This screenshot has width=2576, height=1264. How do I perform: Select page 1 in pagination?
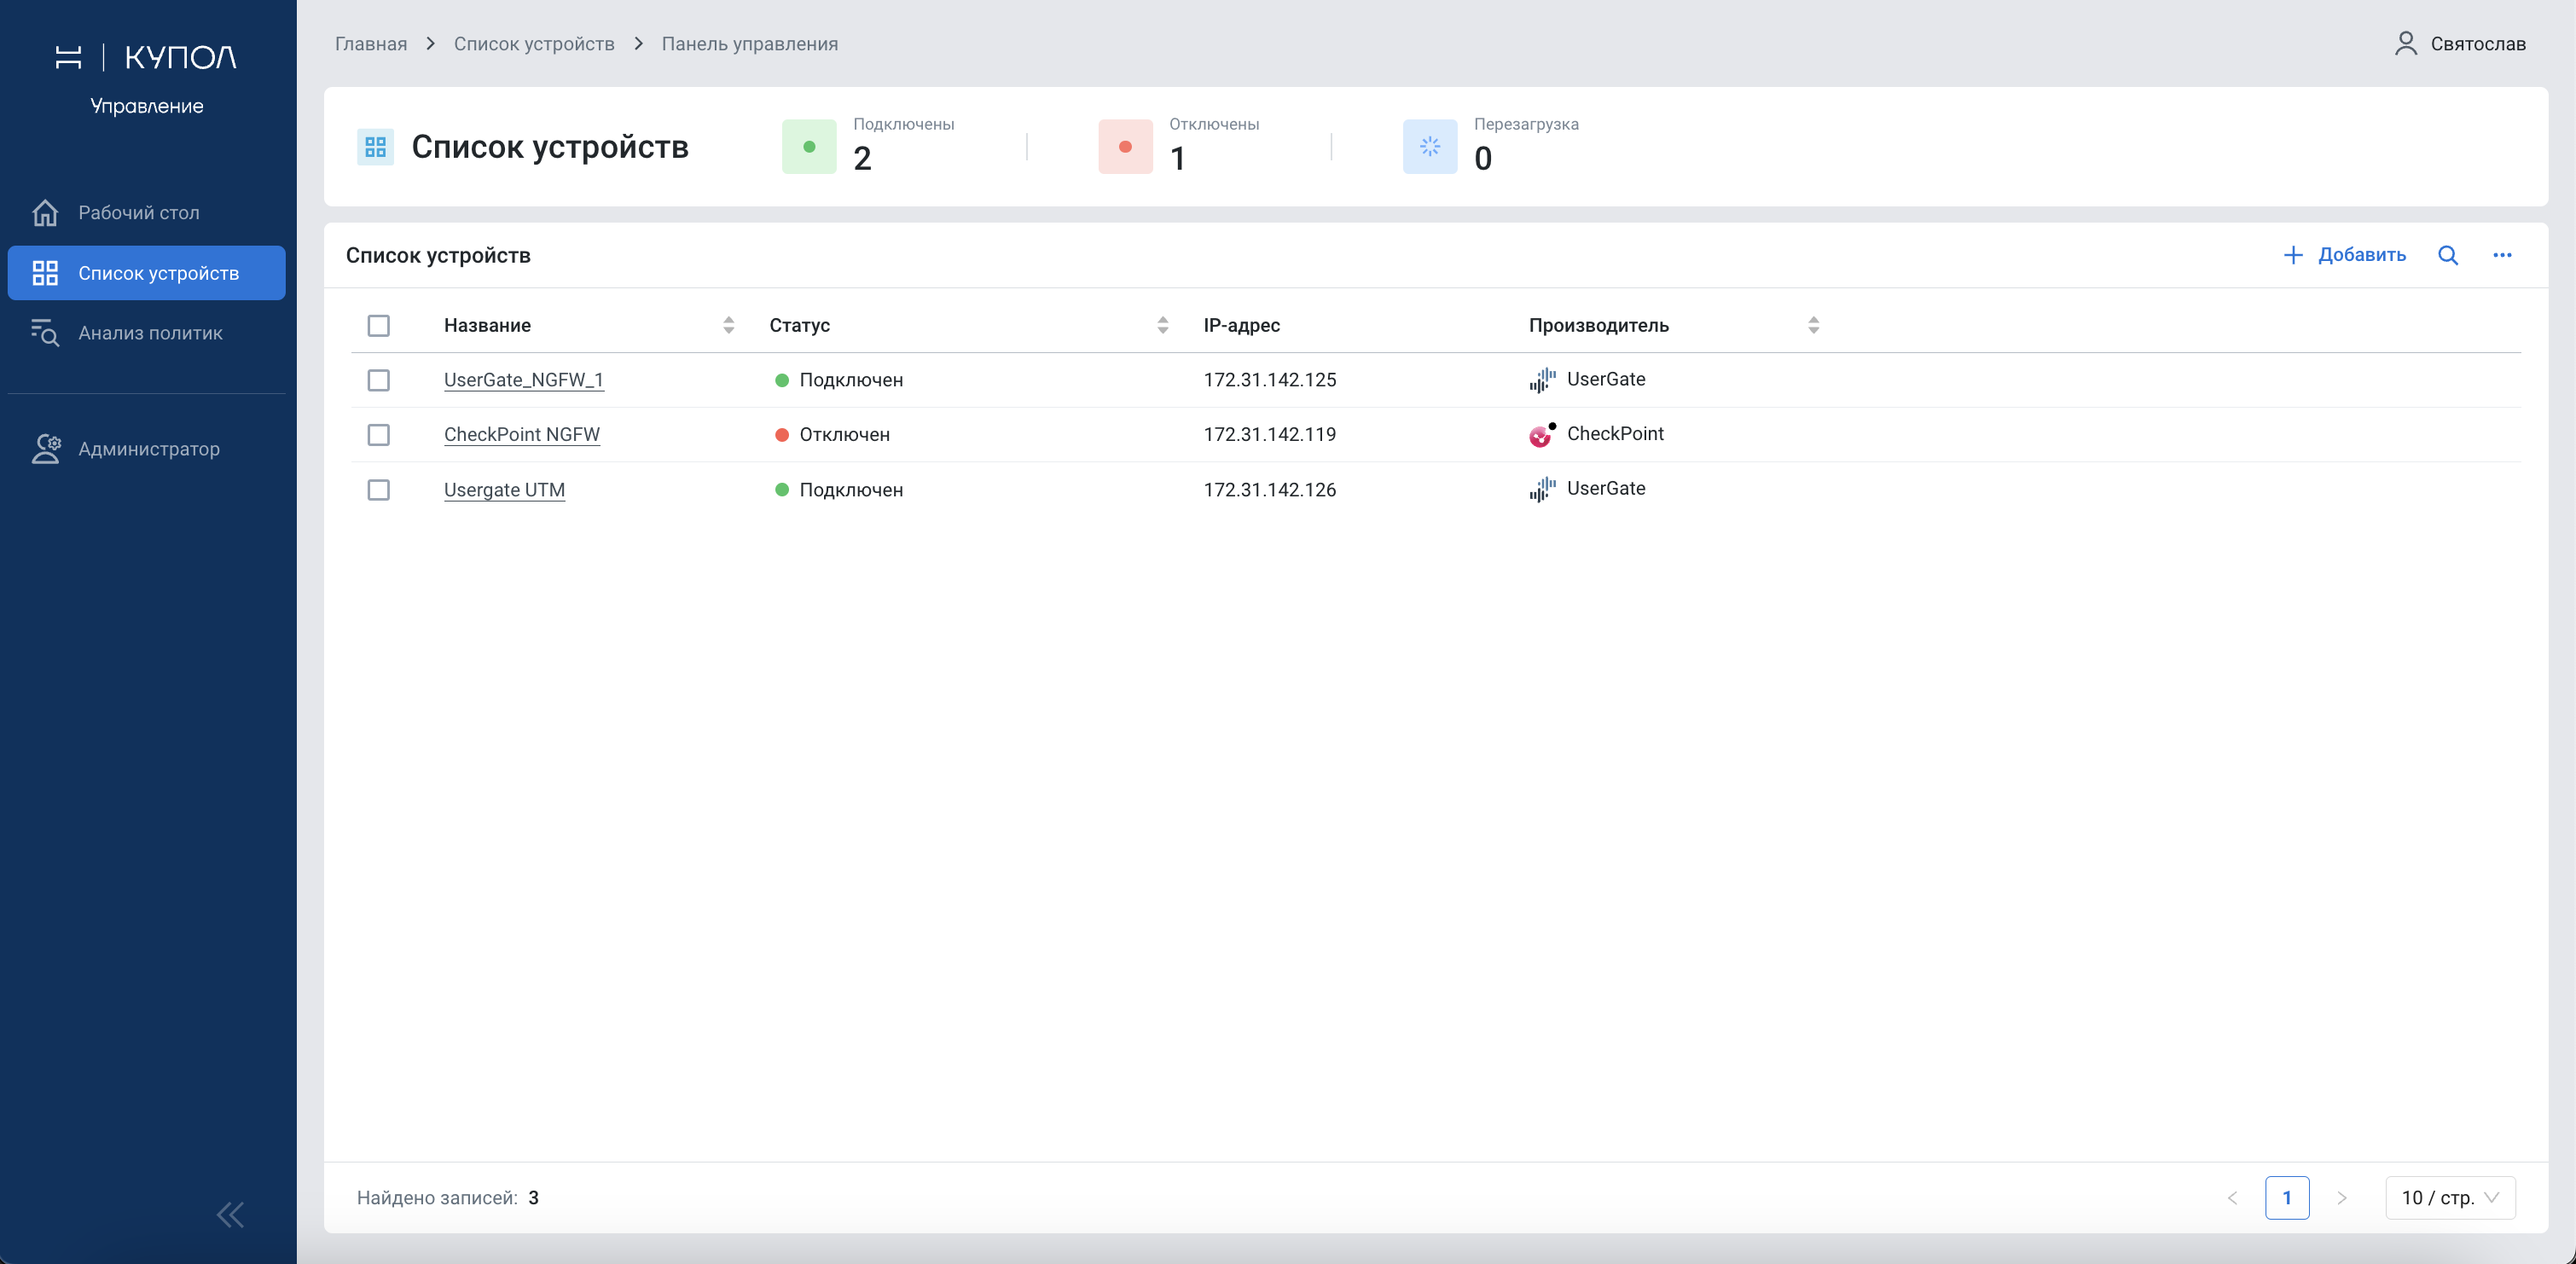point(2287,1198)
